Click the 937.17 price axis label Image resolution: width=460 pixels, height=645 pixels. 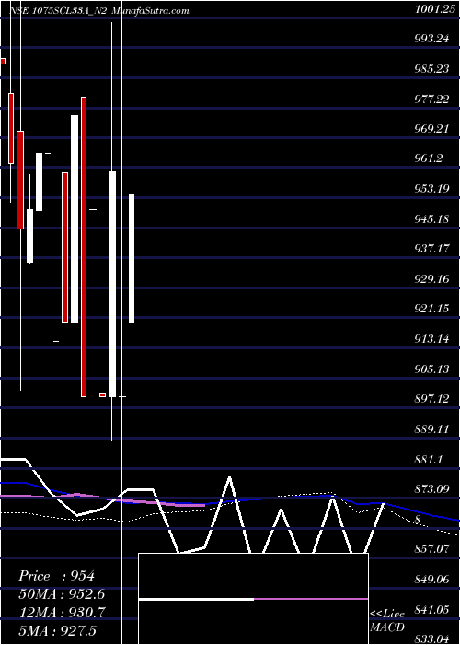(x=433, y=250)
